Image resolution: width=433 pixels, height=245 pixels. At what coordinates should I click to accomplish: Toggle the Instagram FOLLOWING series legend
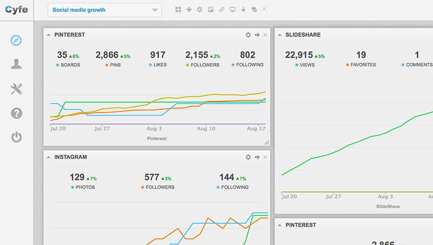[233, 187]
